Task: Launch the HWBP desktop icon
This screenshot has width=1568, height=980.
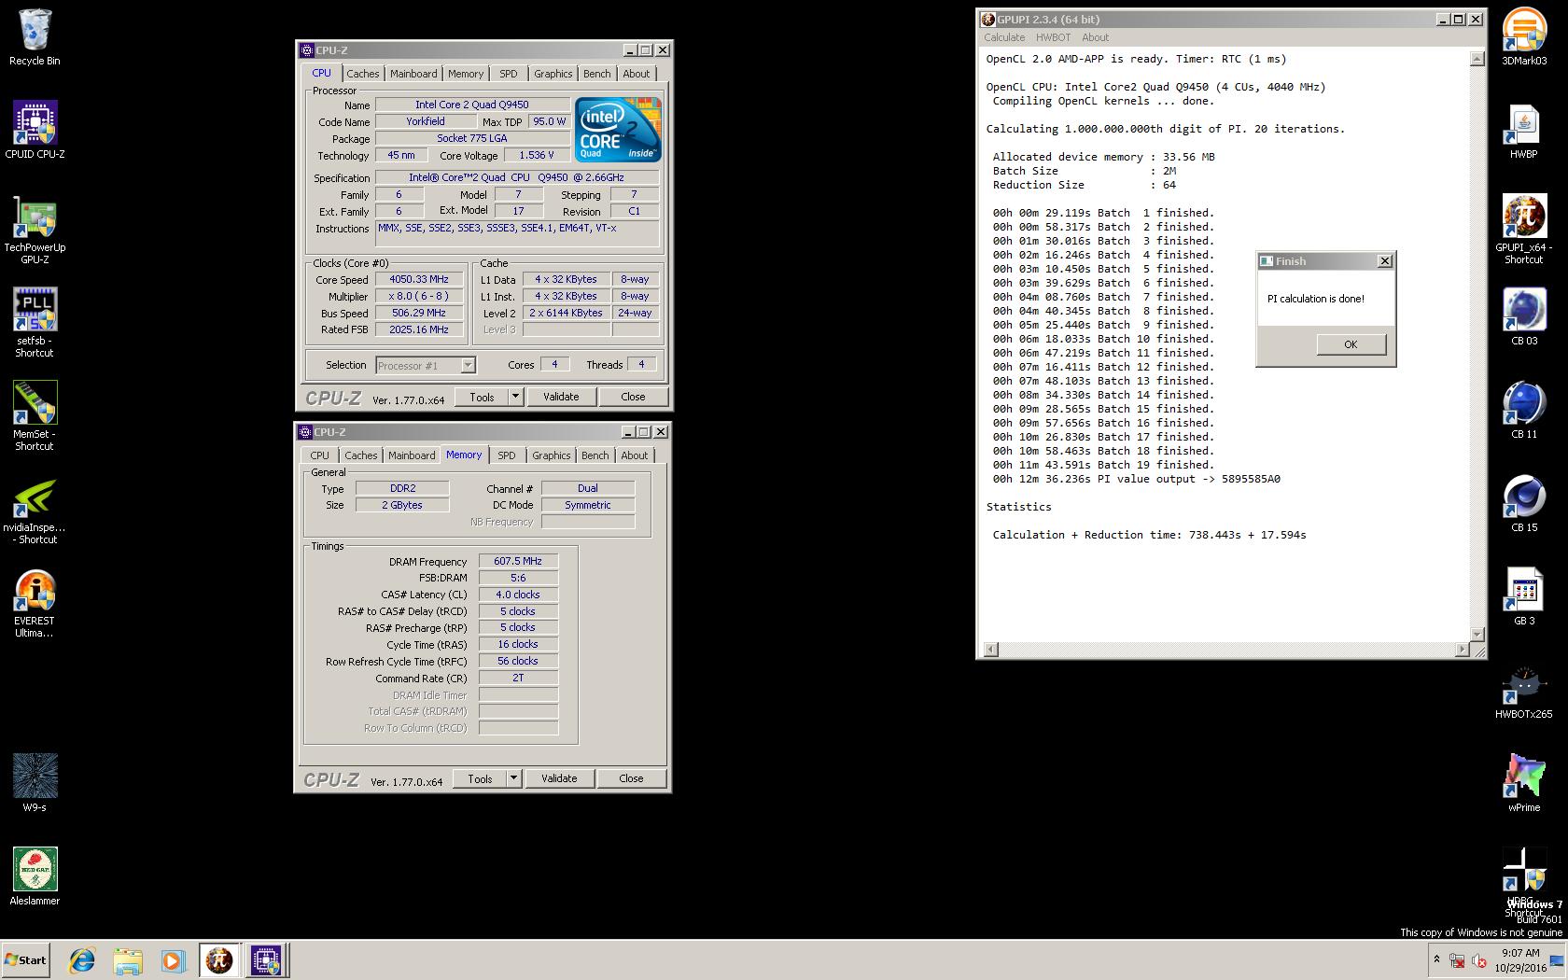Action: pyautogui.click(x=1524, y=131)
